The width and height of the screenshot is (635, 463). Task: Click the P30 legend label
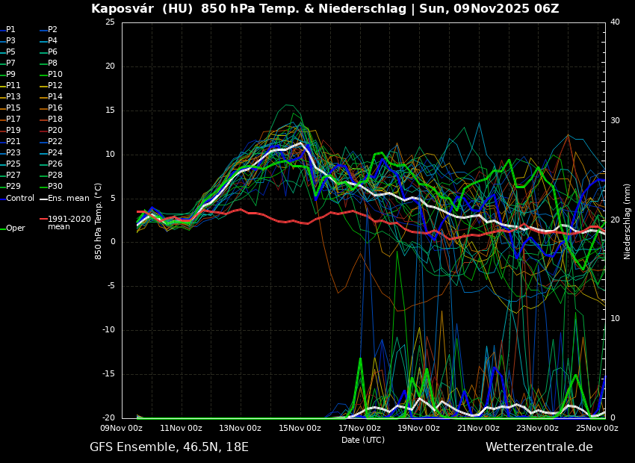point(55,187)
